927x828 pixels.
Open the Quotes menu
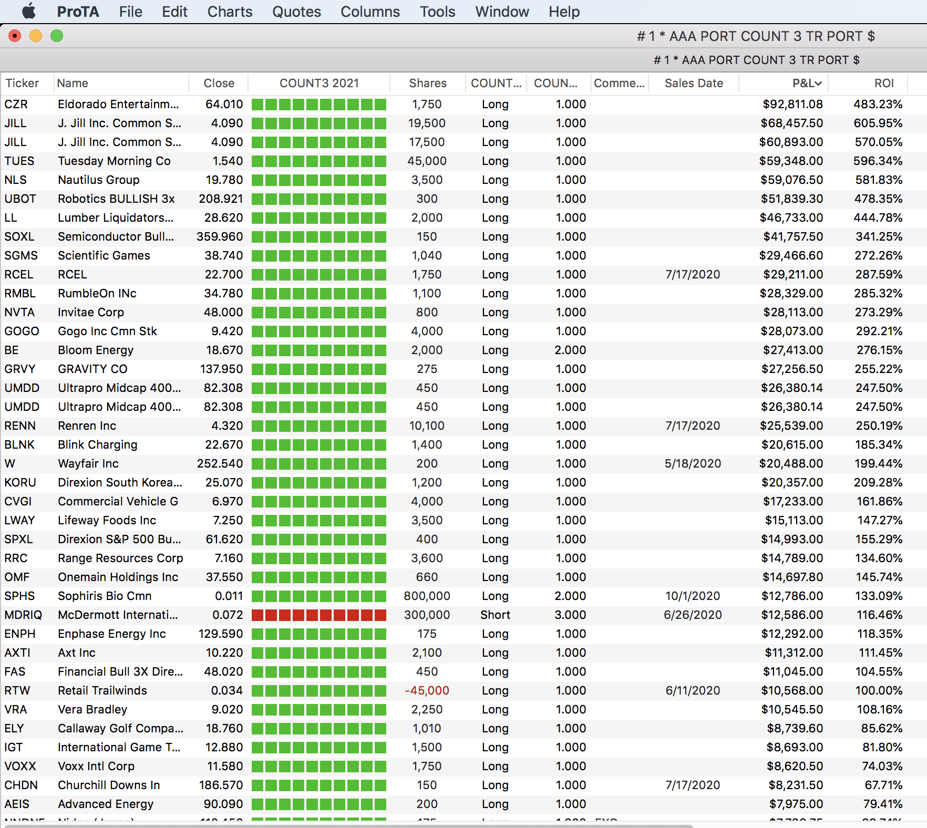click(x=296, y=12)
